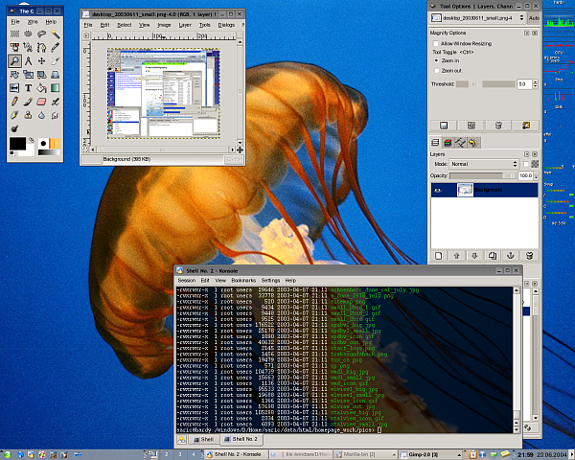
Task: Switch to the Shell tab in Konsole
Action: coord(204,439)
